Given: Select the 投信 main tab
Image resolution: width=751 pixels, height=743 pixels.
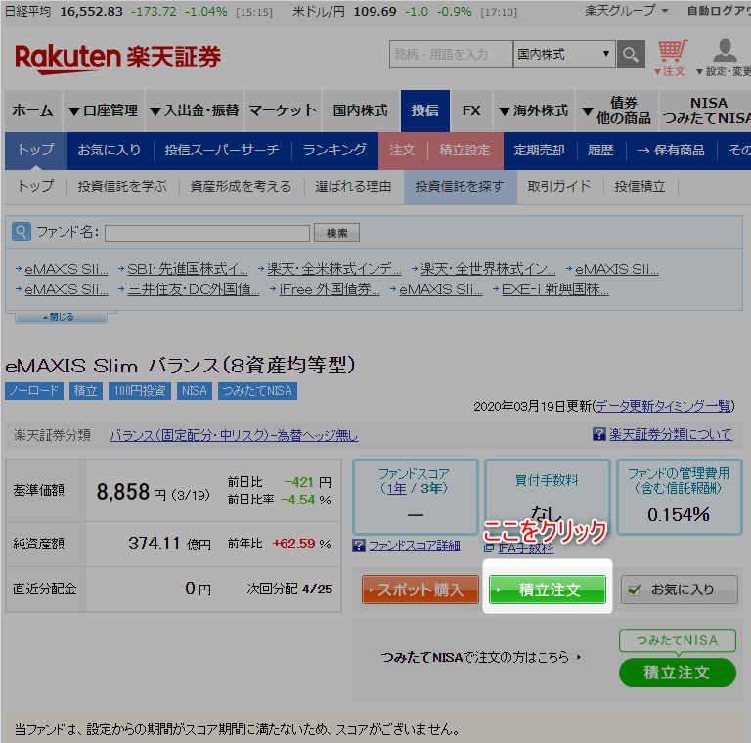Looking at the screenshot, I should (x=424, y=110).
